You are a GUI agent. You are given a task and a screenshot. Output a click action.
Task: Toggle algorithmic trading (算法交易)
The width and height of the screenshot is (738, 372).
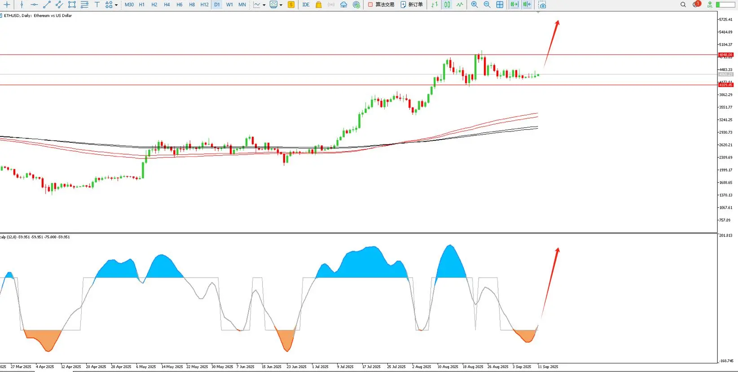(381, 4)
